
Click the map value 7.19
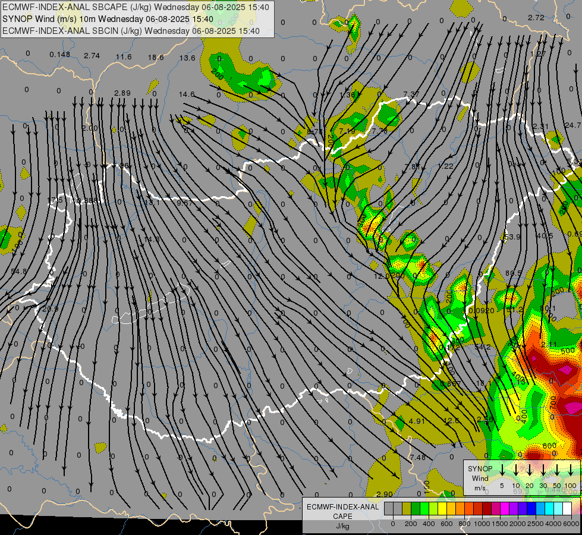[347, 131]
